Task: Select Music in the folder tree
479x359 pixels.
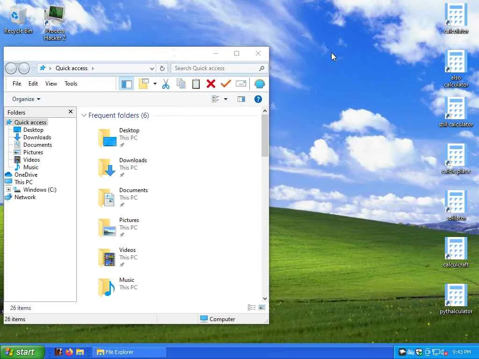Action: tap(30, 167)
